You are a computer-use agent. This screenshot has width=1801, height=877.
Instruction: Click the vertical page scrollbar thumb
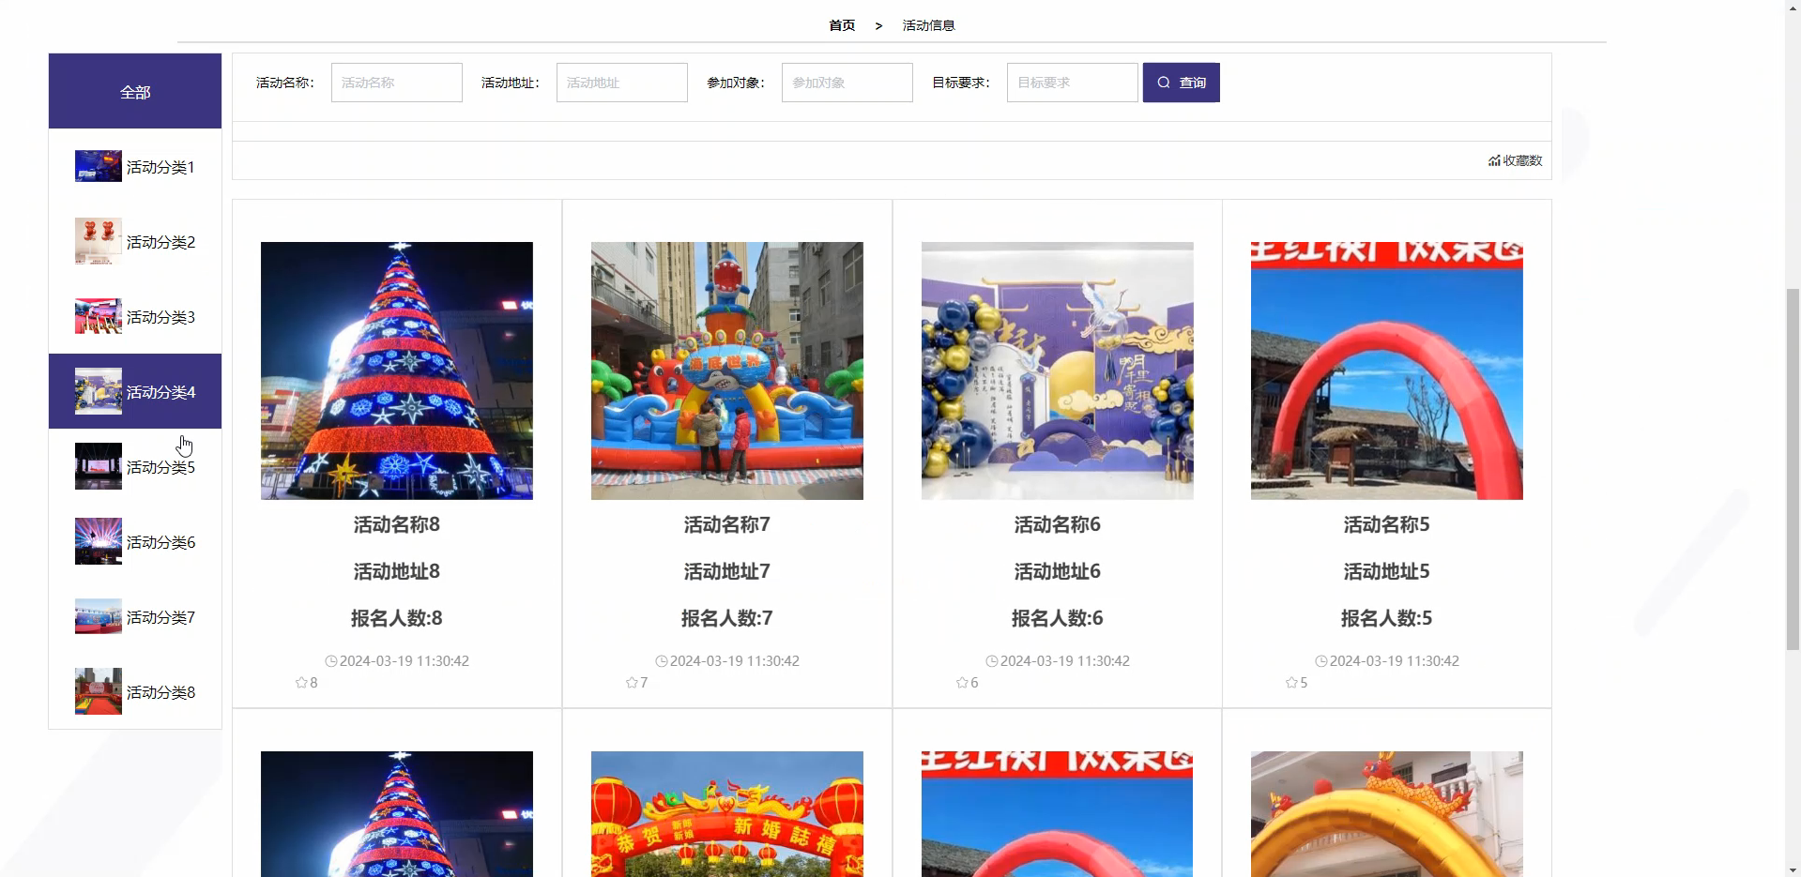1793,469
